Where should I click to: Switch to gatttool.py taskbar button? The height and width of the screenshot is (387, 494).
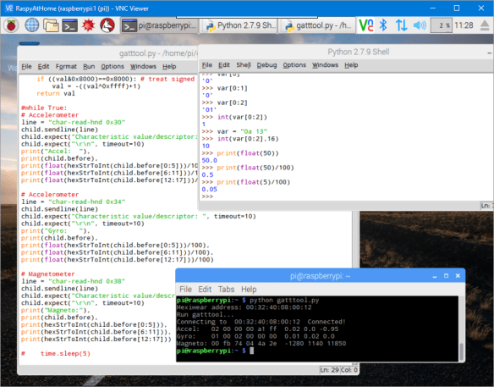click(317, 25)
